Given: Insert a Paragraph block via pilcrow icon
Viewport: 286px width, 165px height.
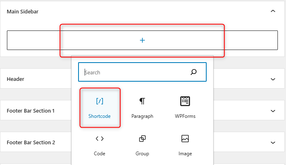Looking at the screenshot, I should point(142,101).
